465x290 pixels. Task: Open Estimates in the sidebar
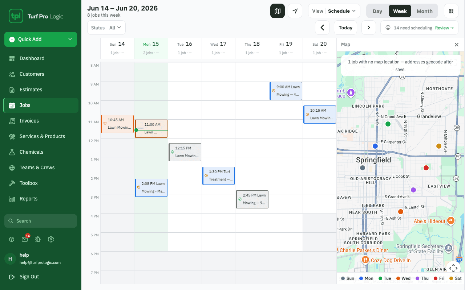click(41, 90)
